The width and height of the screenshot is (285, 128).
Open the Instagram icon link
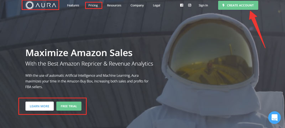190,5
